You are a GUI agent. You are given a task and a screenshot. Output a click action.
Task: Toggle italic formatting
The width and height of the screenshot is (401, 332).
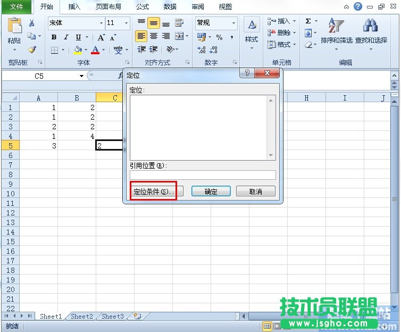pyautogui.click(x=66, y=37)
